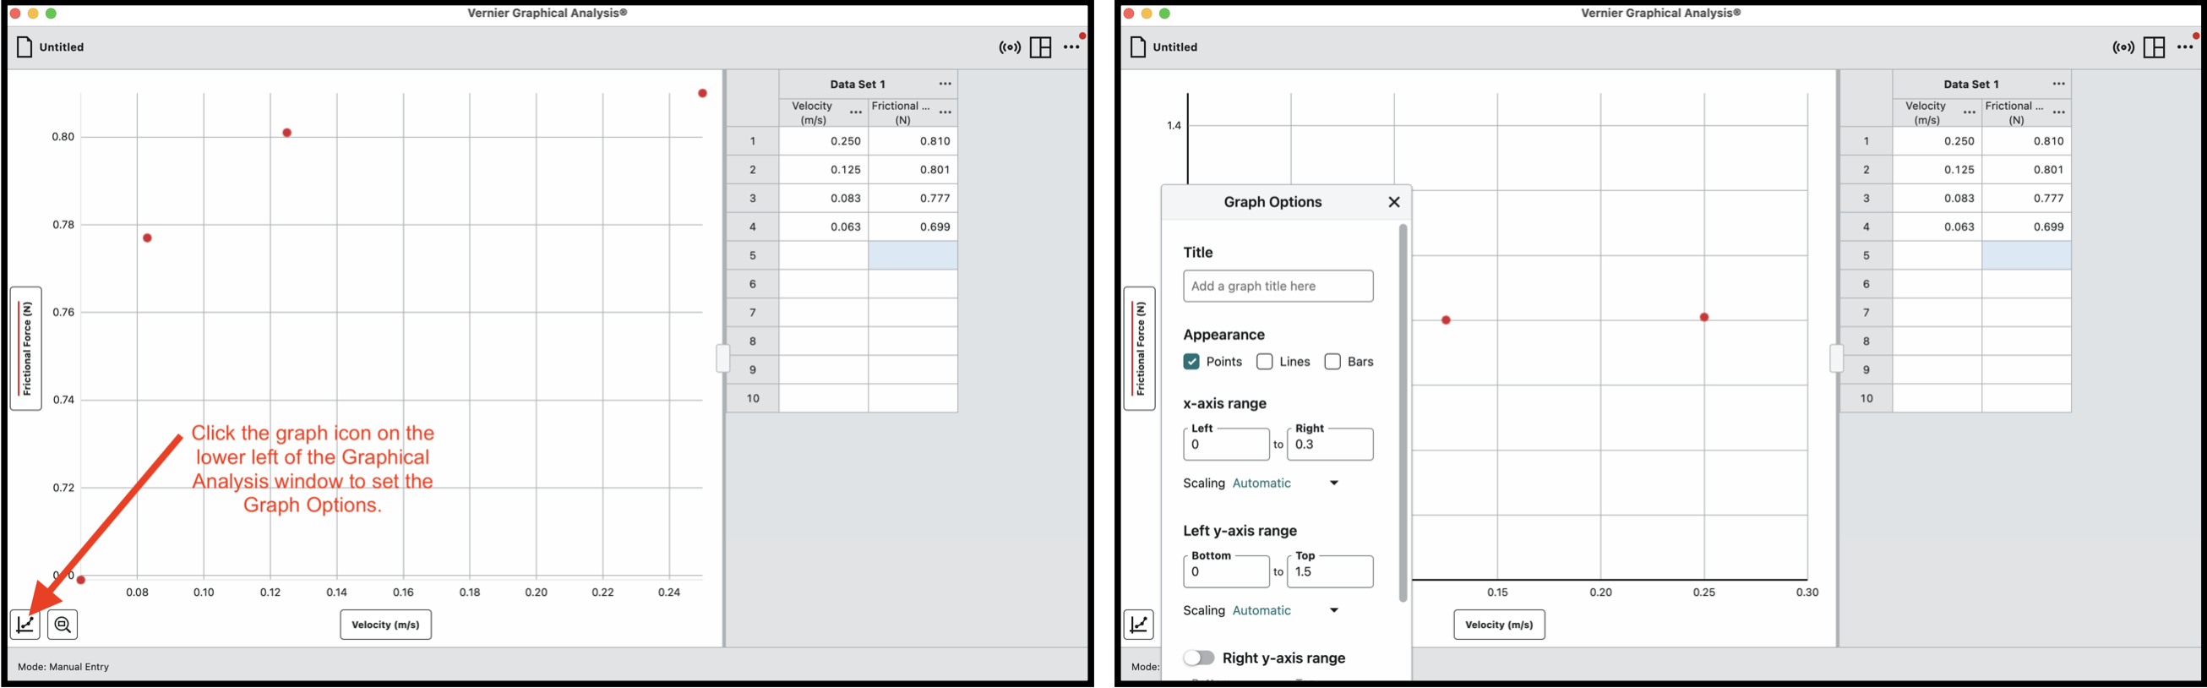Select cell 0.250 in right window table
Image resolution: width=2207 pixels, height=688 pixels.
click(1937, 141)
